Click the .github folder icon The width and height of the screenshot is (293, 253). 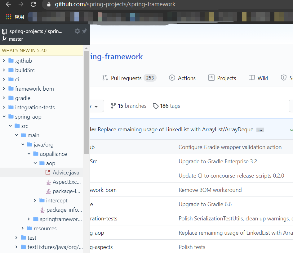tap(11, 61)
